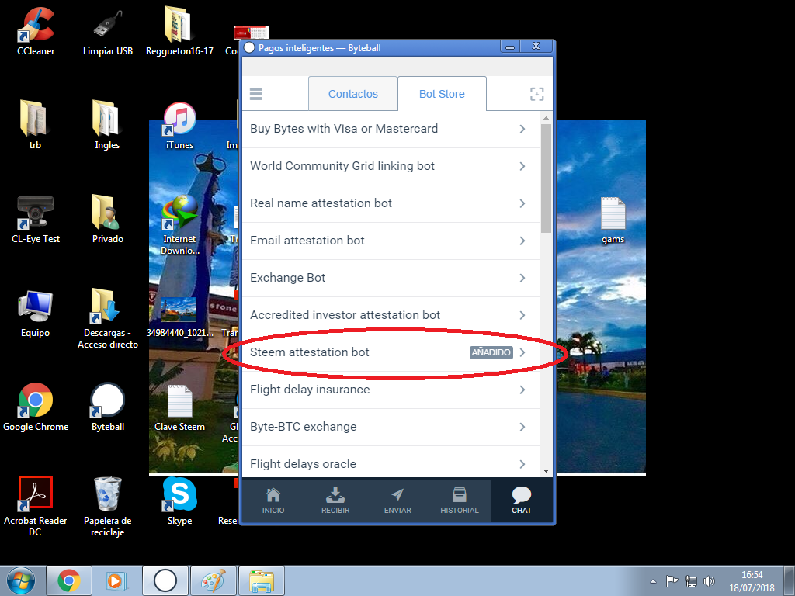Expand Exchange Bot chevron
The width and height of the screenshot is (795, 596).
tap(522, 278)
